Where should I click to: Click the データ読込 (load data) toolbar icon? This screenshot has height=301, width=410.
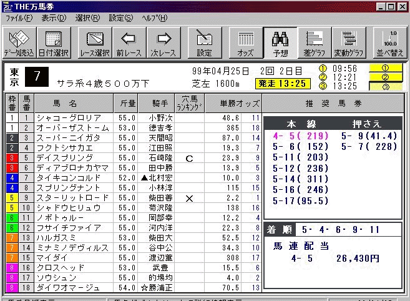19,42
